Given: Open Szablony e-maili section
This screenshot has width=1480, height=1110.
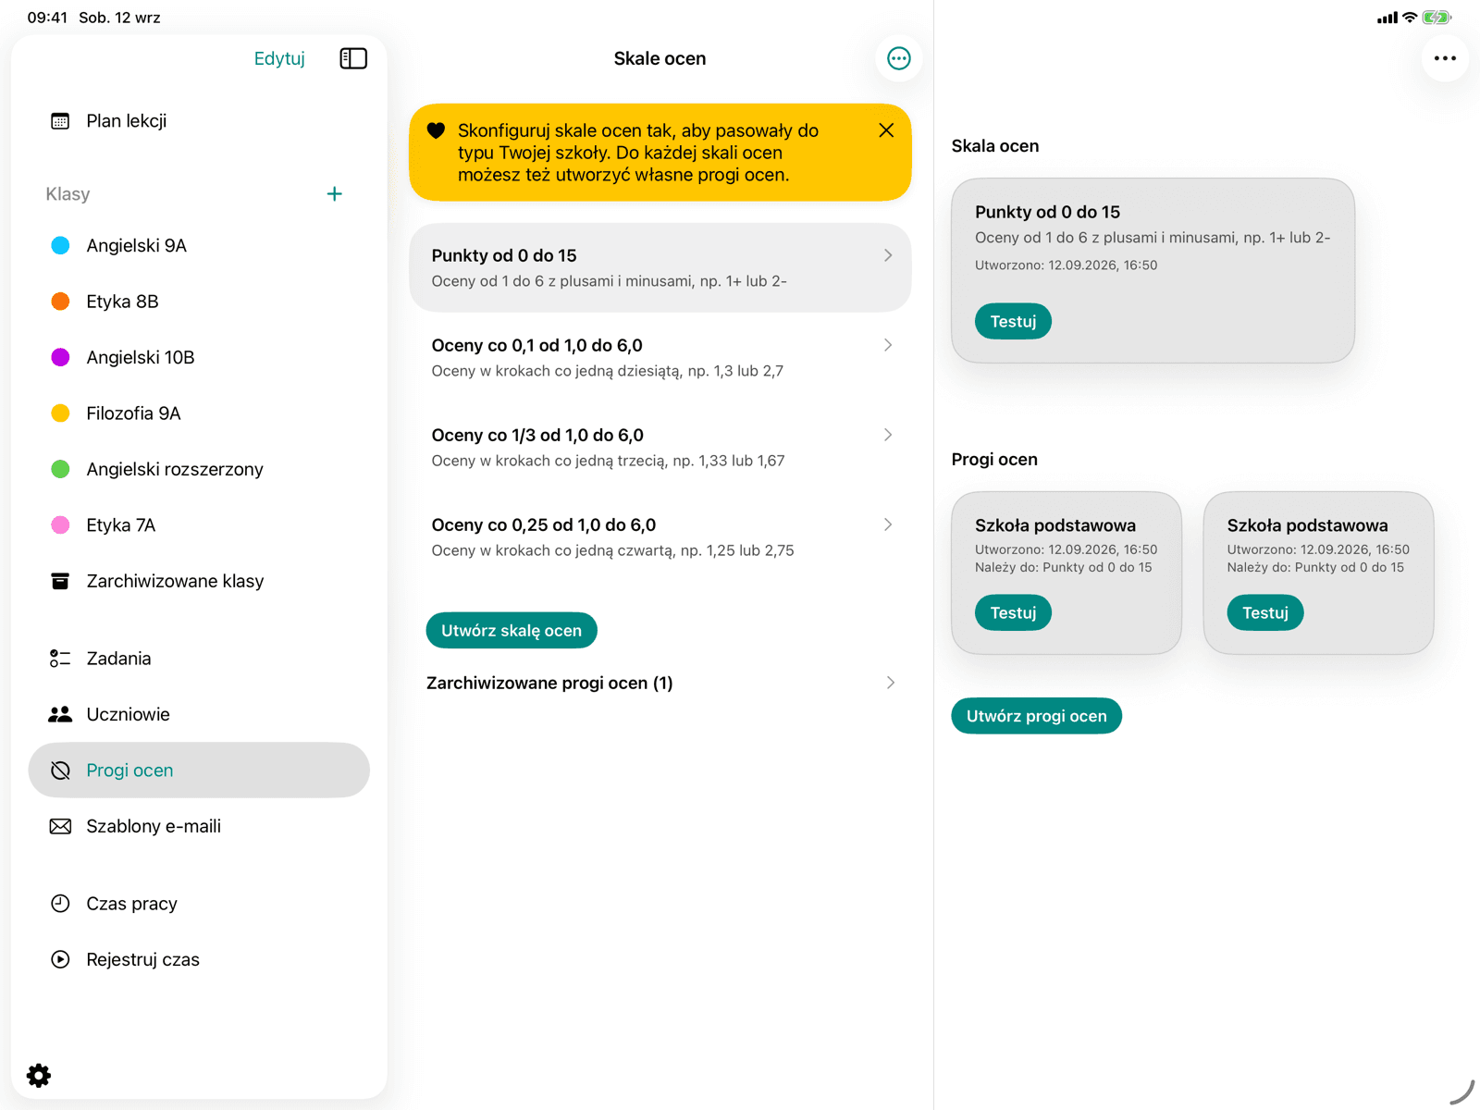Looking at the screenshot, I should coord(199,826).
